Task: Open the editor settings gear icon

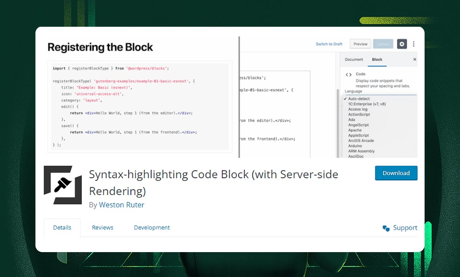Action: click(x=402, y=44)
